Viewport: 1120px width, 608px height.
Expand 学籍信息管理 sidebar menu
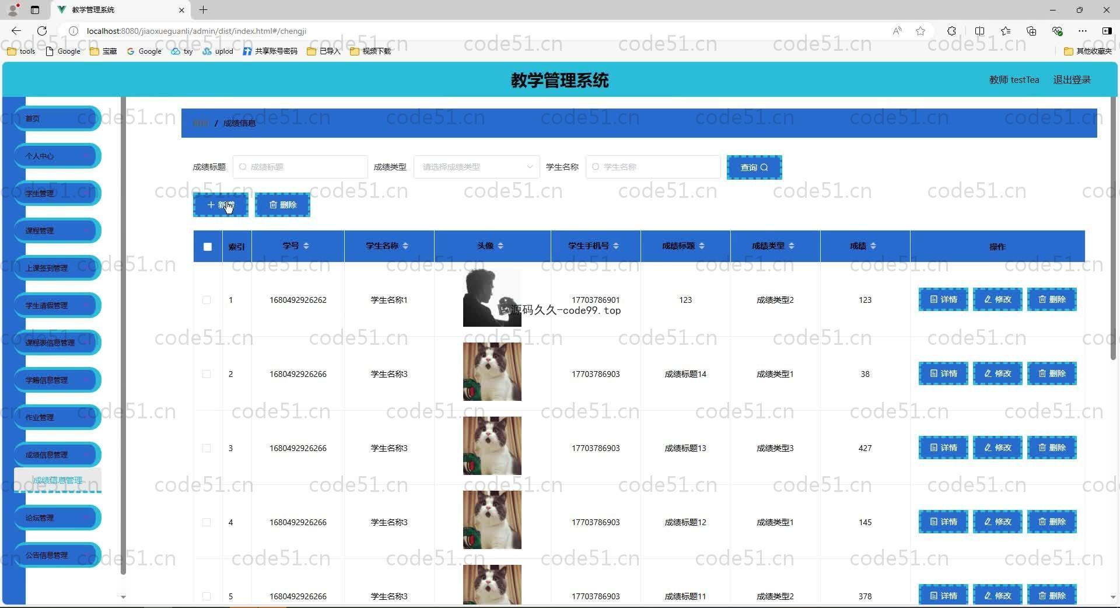click(x=57, y=380)
